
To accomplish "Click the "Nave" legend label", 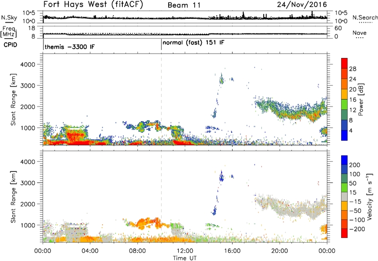I will click(x=360, y=33).
